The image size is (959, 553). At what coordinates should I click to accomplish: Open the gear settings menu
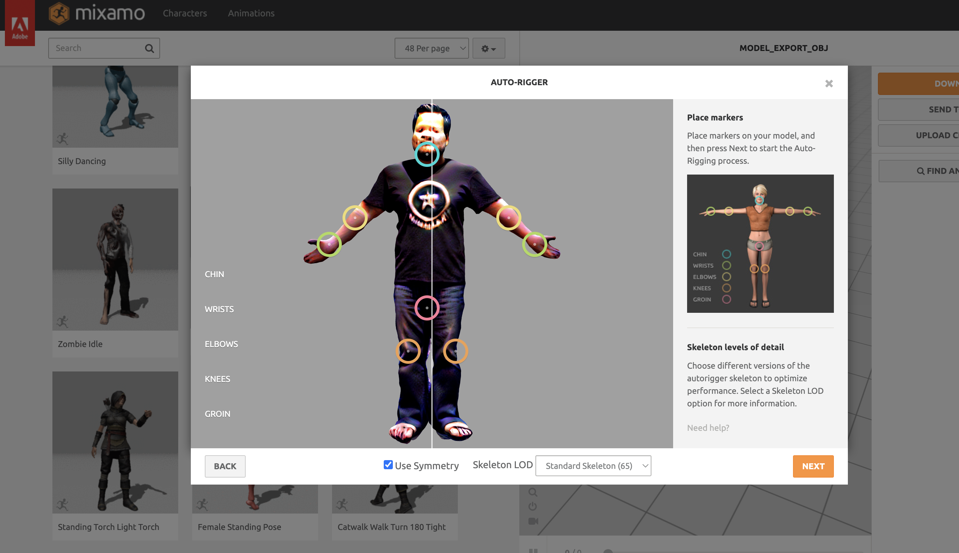click(489, 48)
